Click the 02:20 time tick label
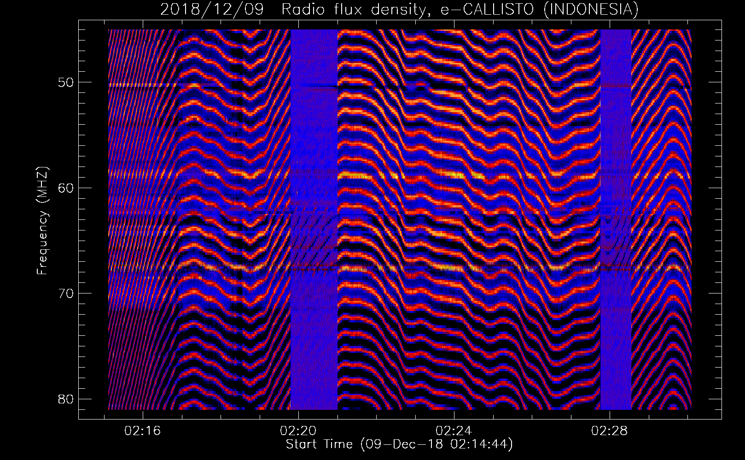 click(298, 431)
